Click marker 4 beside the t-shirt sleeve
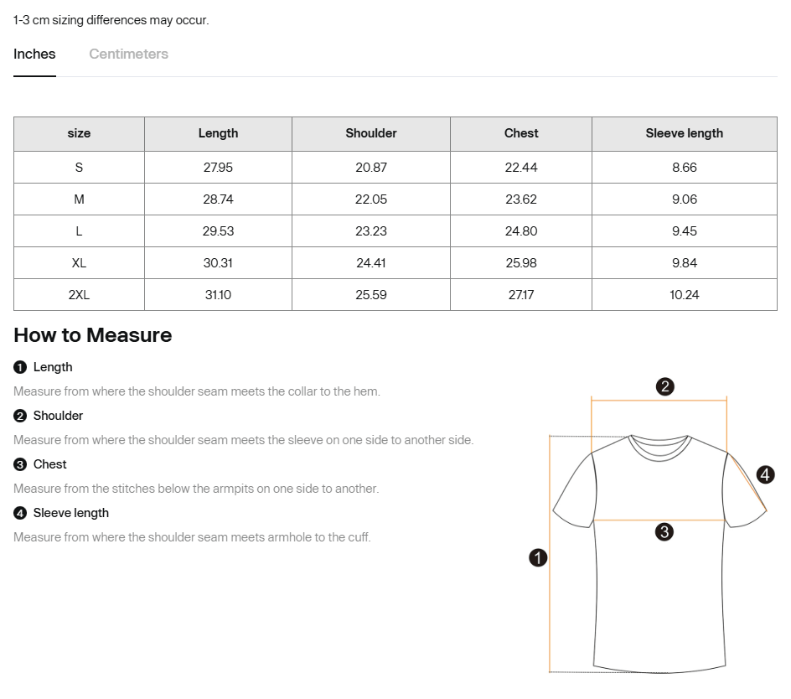The width and height of the screenshot is (791, 699). tap(765, 475)
